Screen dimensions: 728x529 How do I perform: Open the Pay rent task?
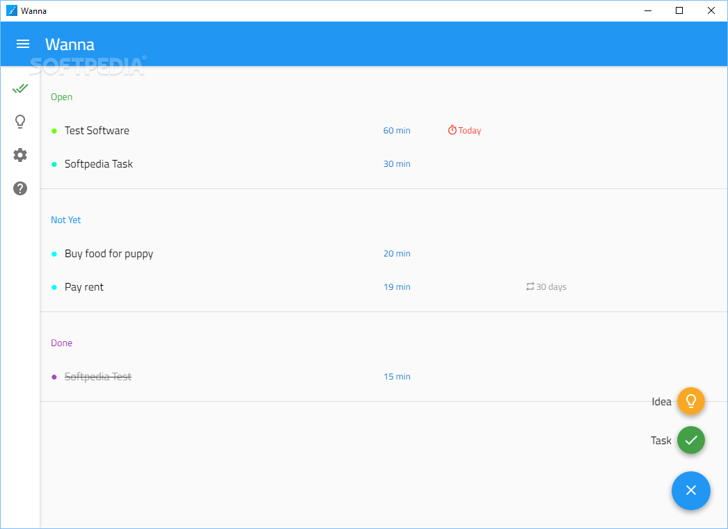84,287
